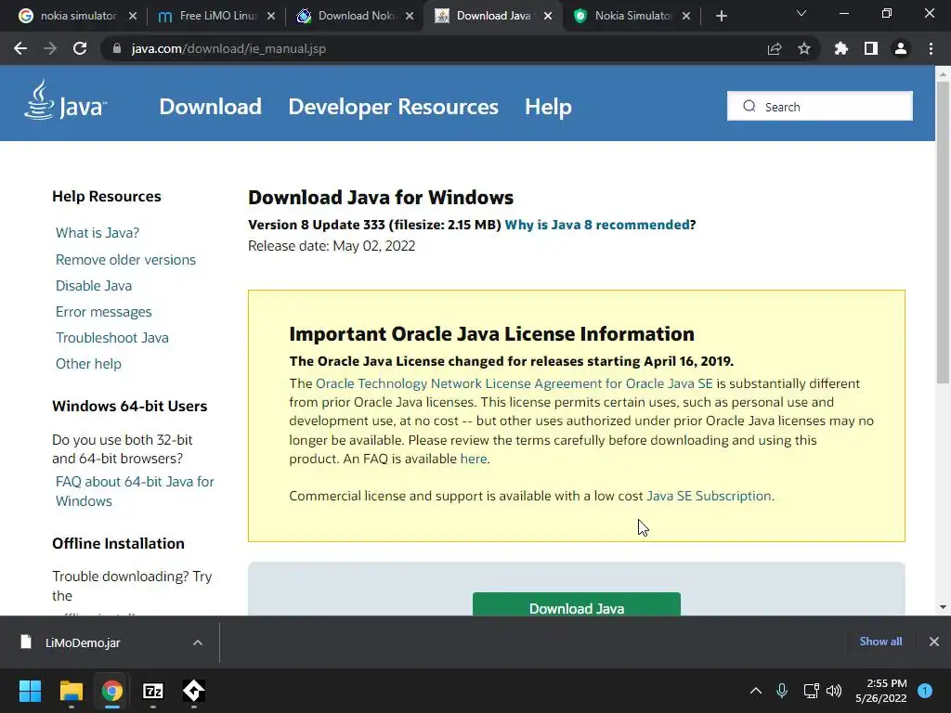Click the green Download Java button
Screen dimensions: 951x713
point(576,604)
